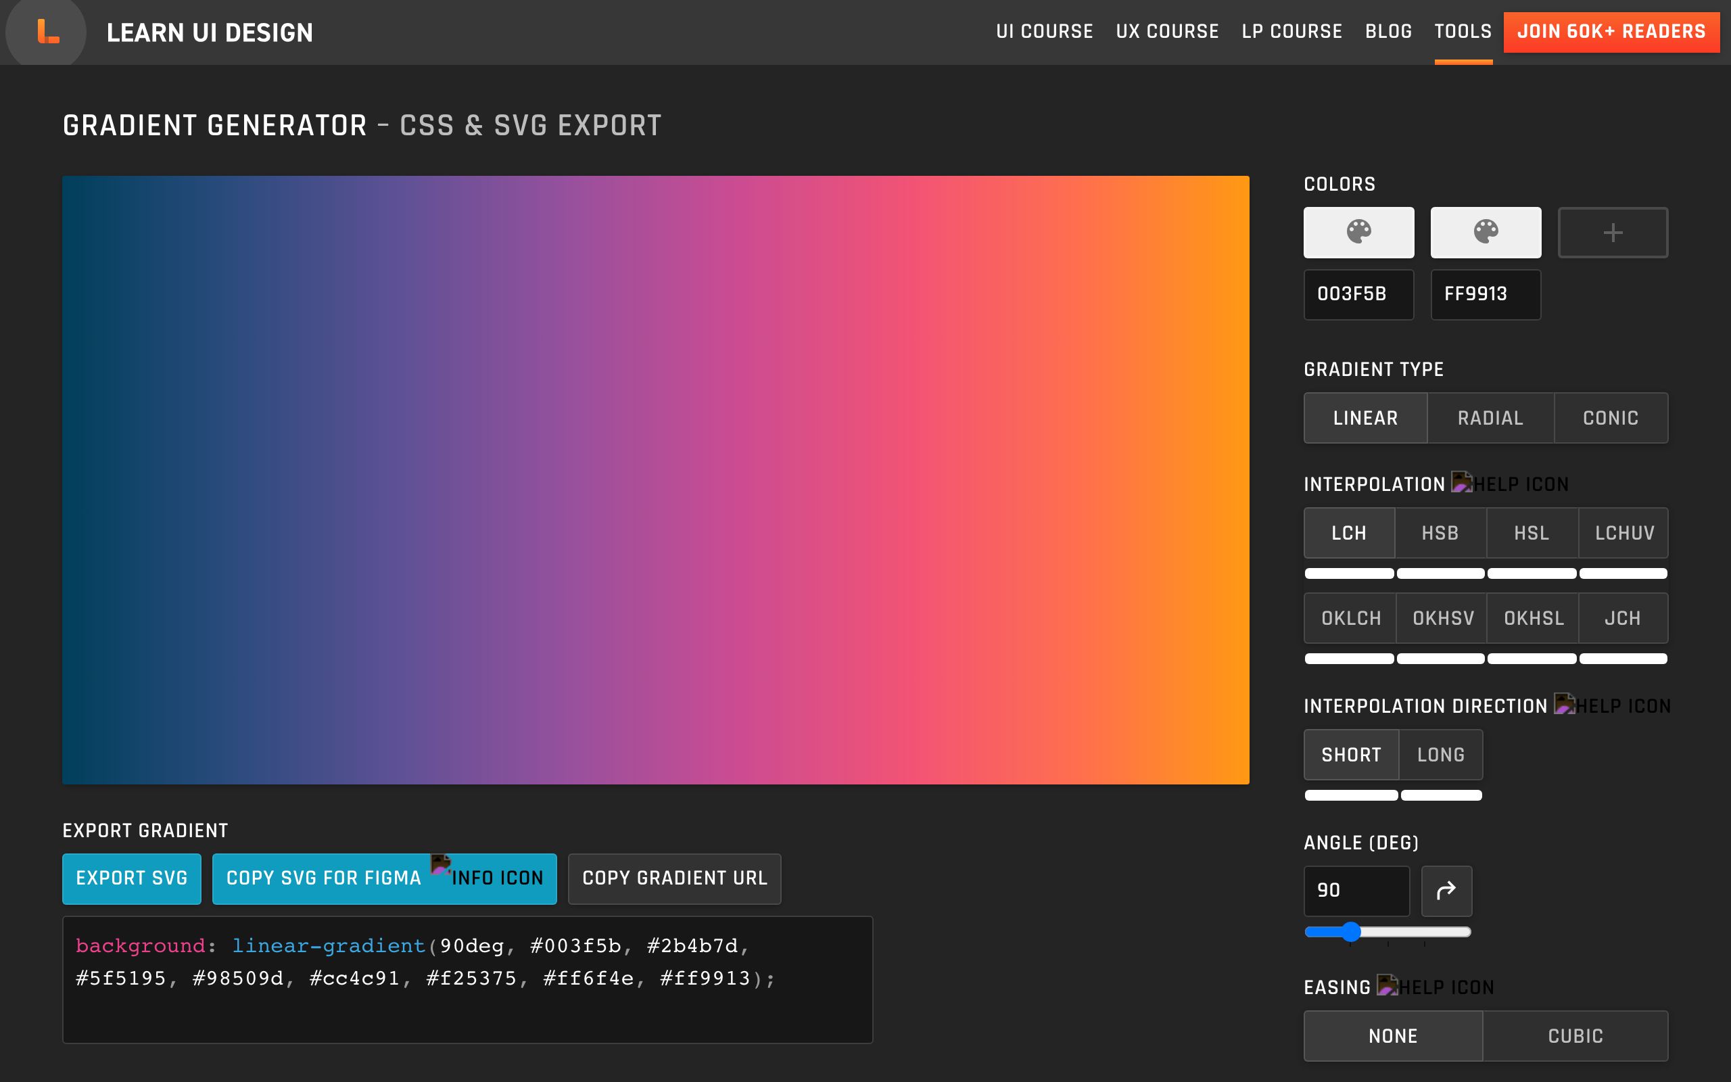Open UX Course nav item

click(x=1167, y=32)
